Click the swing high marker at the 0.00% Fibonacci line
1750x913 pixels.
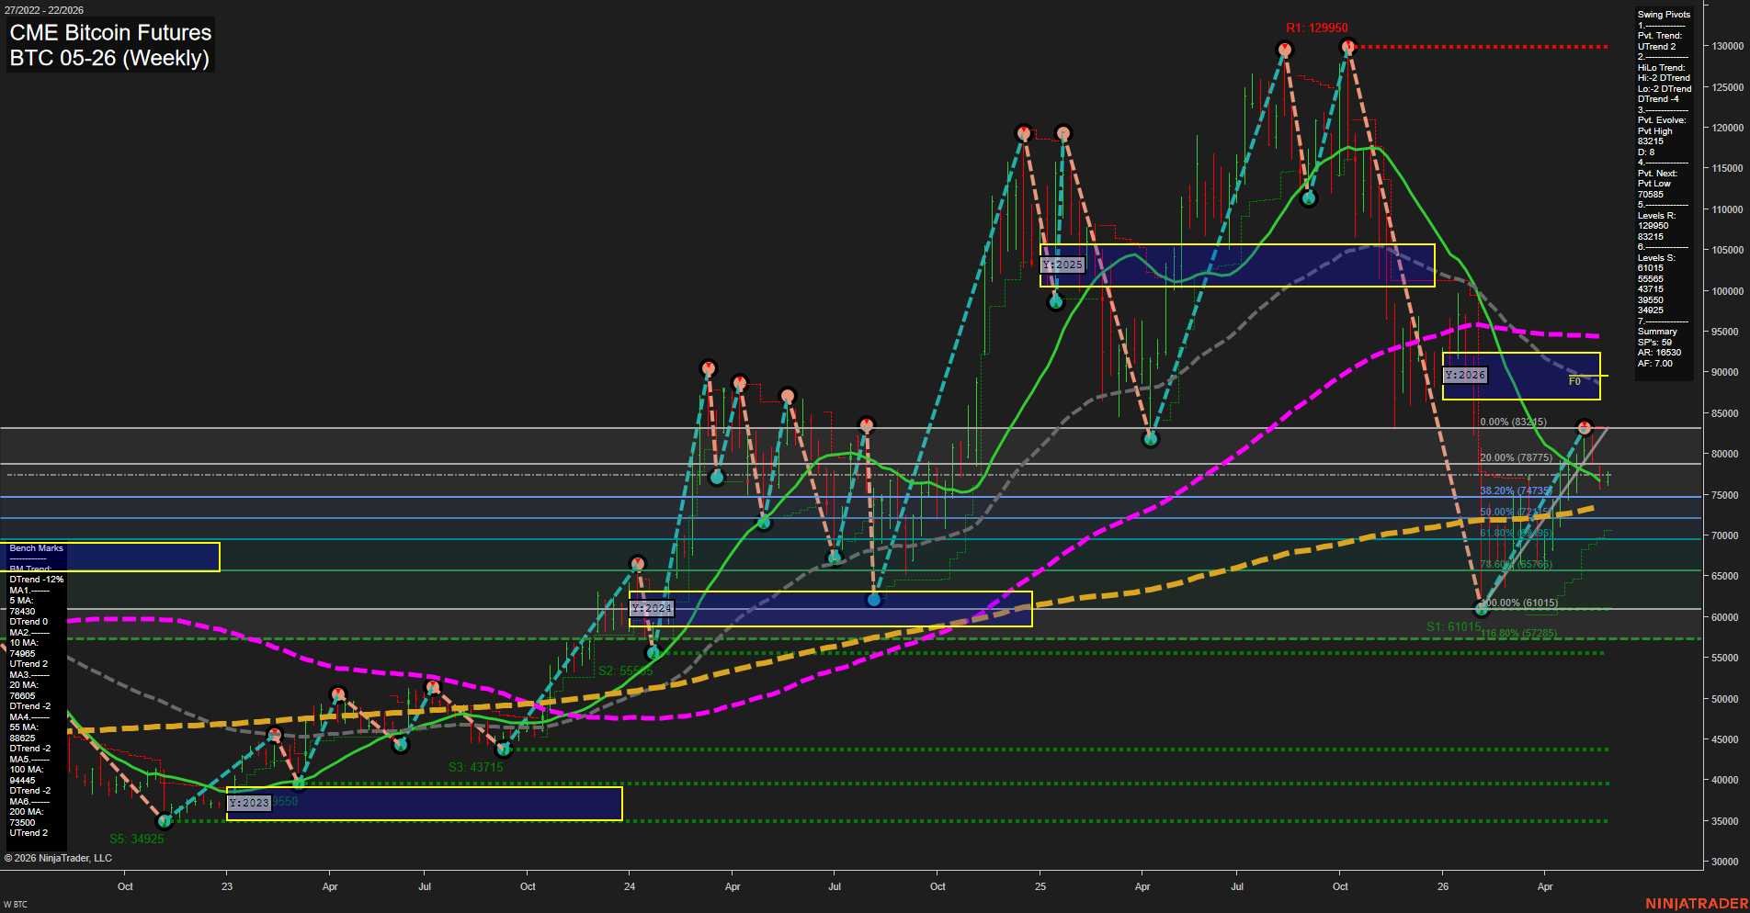point(1584,427)
